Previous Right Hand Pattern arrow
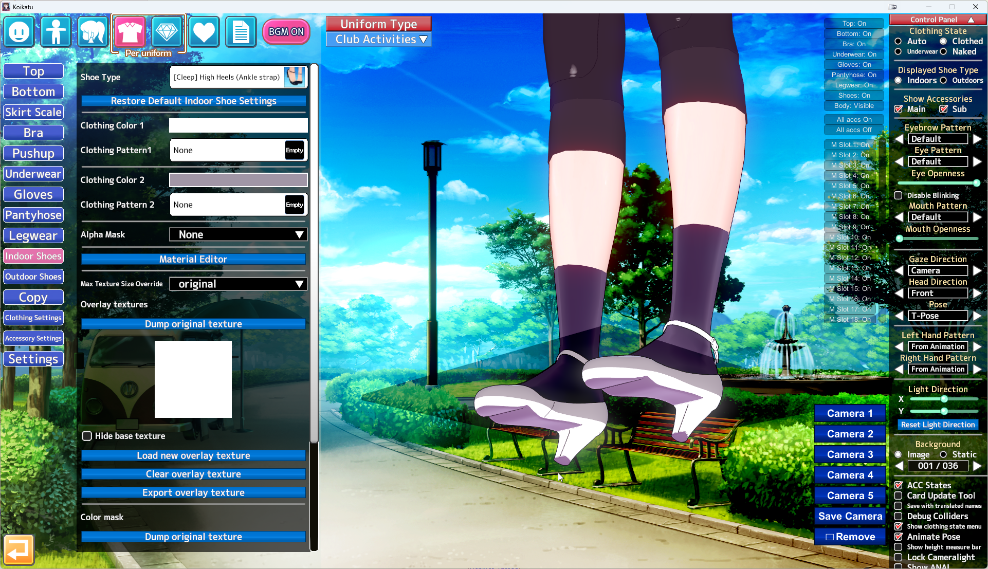988x569 pixels. click(x=899, y=369)
